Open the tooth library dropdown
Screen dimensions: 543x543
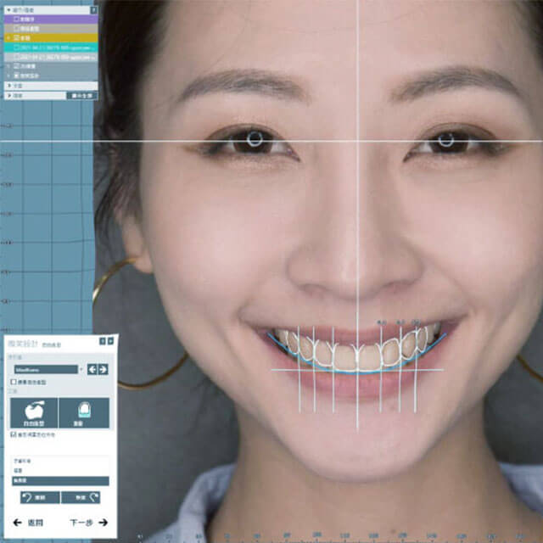pyautogui.click(x=47, y=369)
